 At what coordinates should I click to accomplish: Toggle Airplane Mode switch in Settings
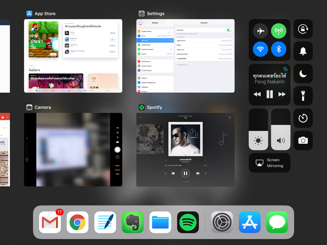[170, 31]
